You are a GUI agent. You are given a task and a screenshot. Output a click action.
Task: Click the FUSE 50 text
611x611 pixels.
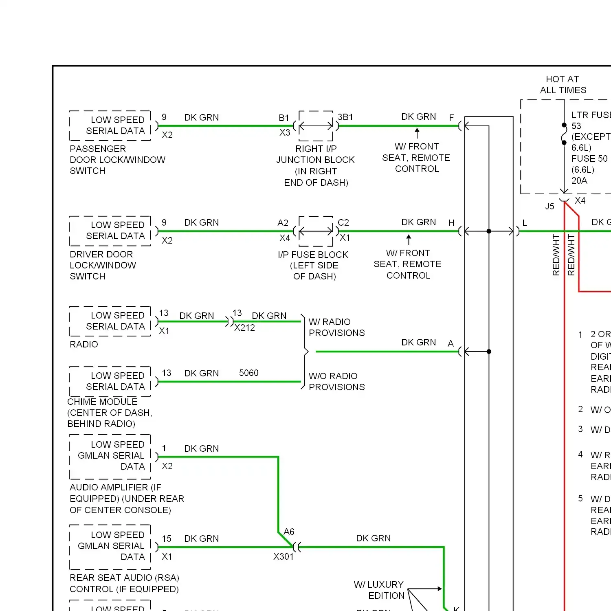coord(589,158)
